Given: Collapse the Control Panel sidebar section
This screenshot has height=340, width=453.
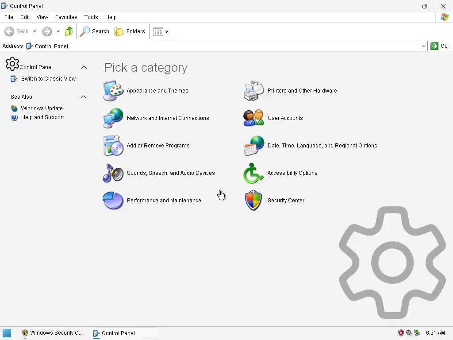Looking at the screenshot, I should tap(84, 67).
